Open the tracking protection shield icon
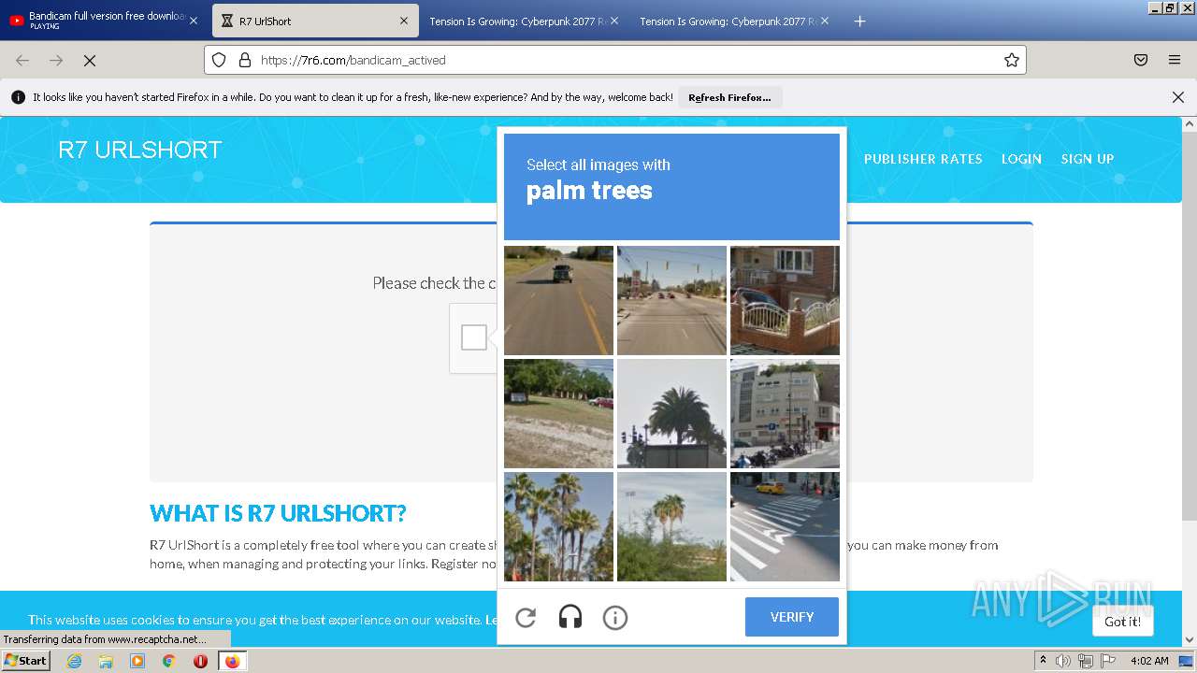 pos(219,60)
